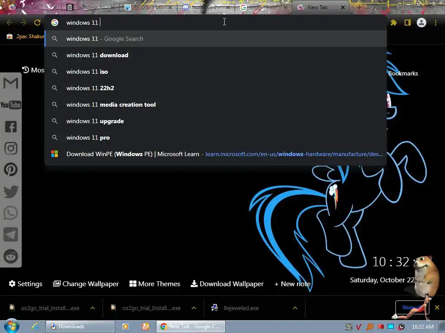Image resolution: width=445 pixels, height=333 pixels.
Task: Open the UC Browser taskbar icon
Action: (x=146, y=326)
